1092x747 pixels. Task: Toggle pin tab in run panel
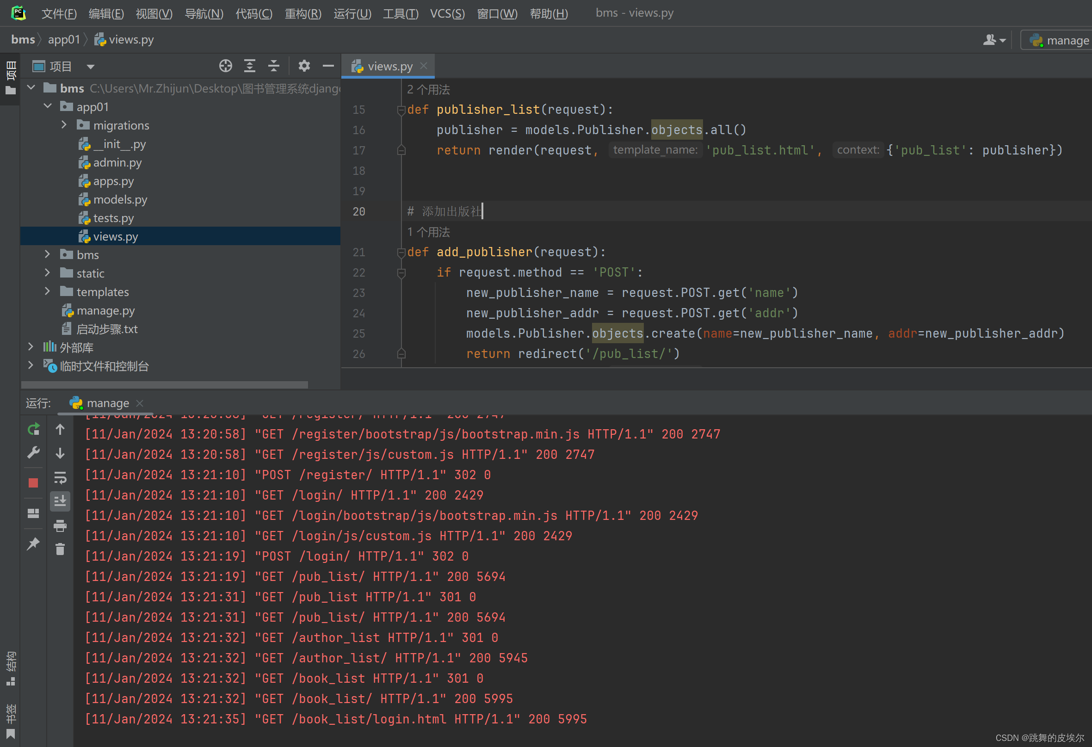33,544
